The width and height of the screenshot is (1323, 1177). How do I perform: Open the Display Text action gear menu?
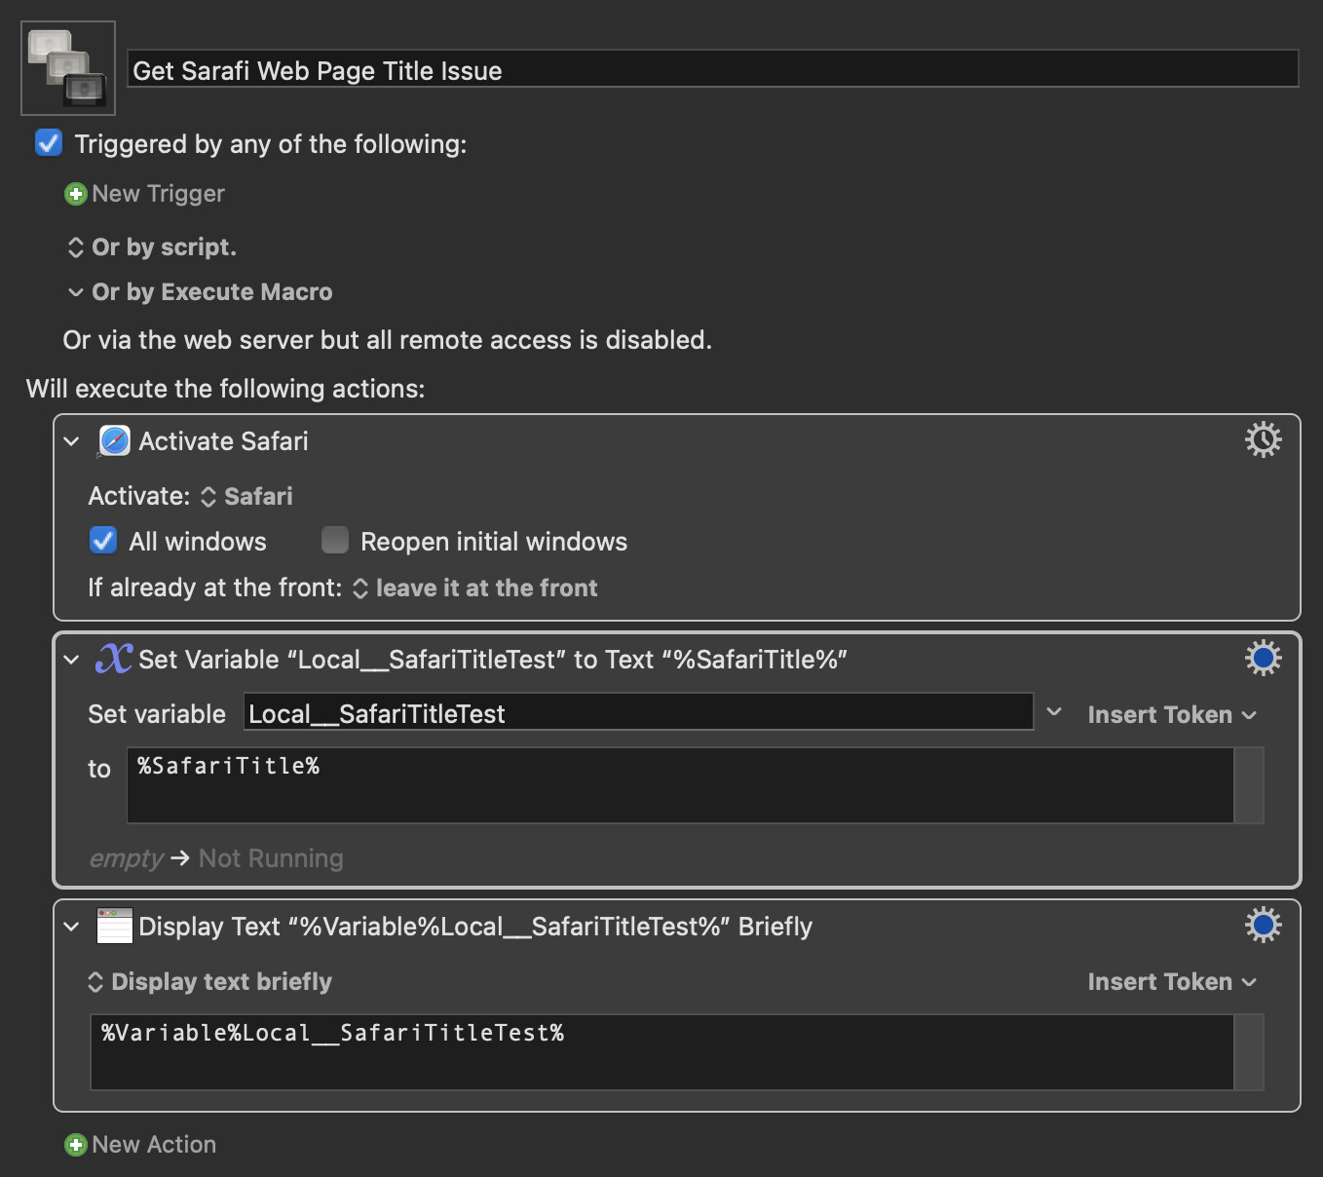[x=1263, y=925]
